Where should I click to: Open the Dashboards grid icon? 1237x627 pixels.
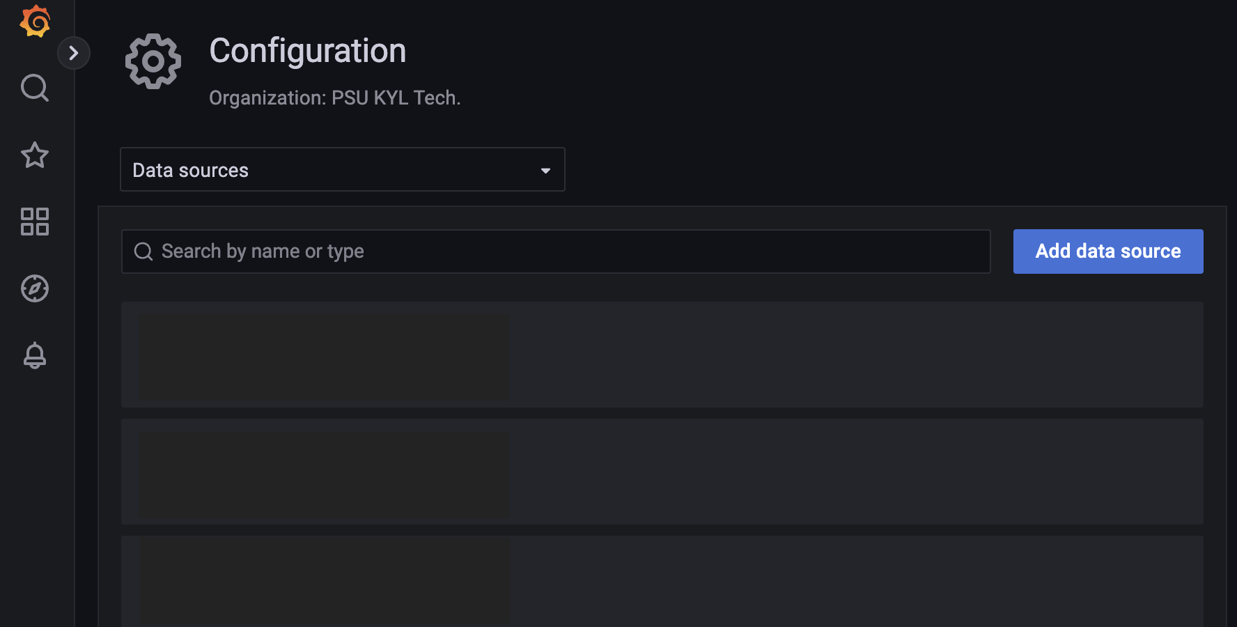35,222
